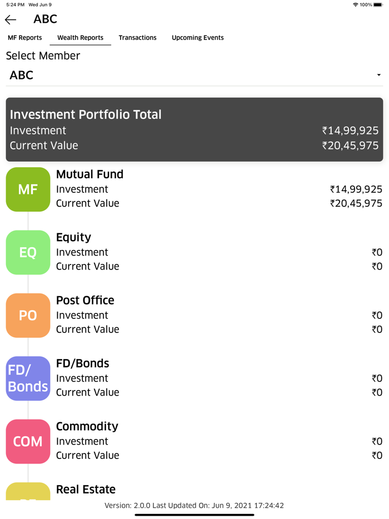Tap Equity current value ₹0
This screenshot has width=389, height=519.
pyautogui.click(x=377, y=267)
